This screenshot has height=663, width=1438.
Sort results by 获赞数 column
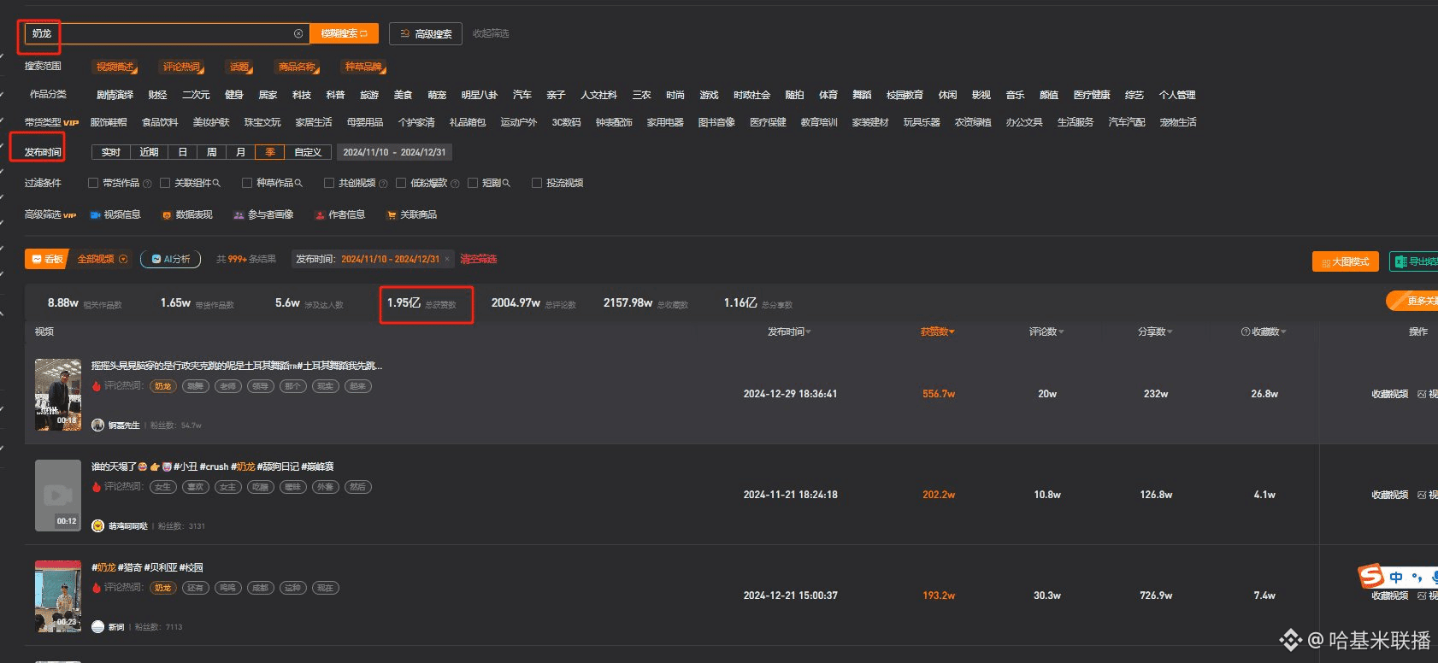point(937,332)
